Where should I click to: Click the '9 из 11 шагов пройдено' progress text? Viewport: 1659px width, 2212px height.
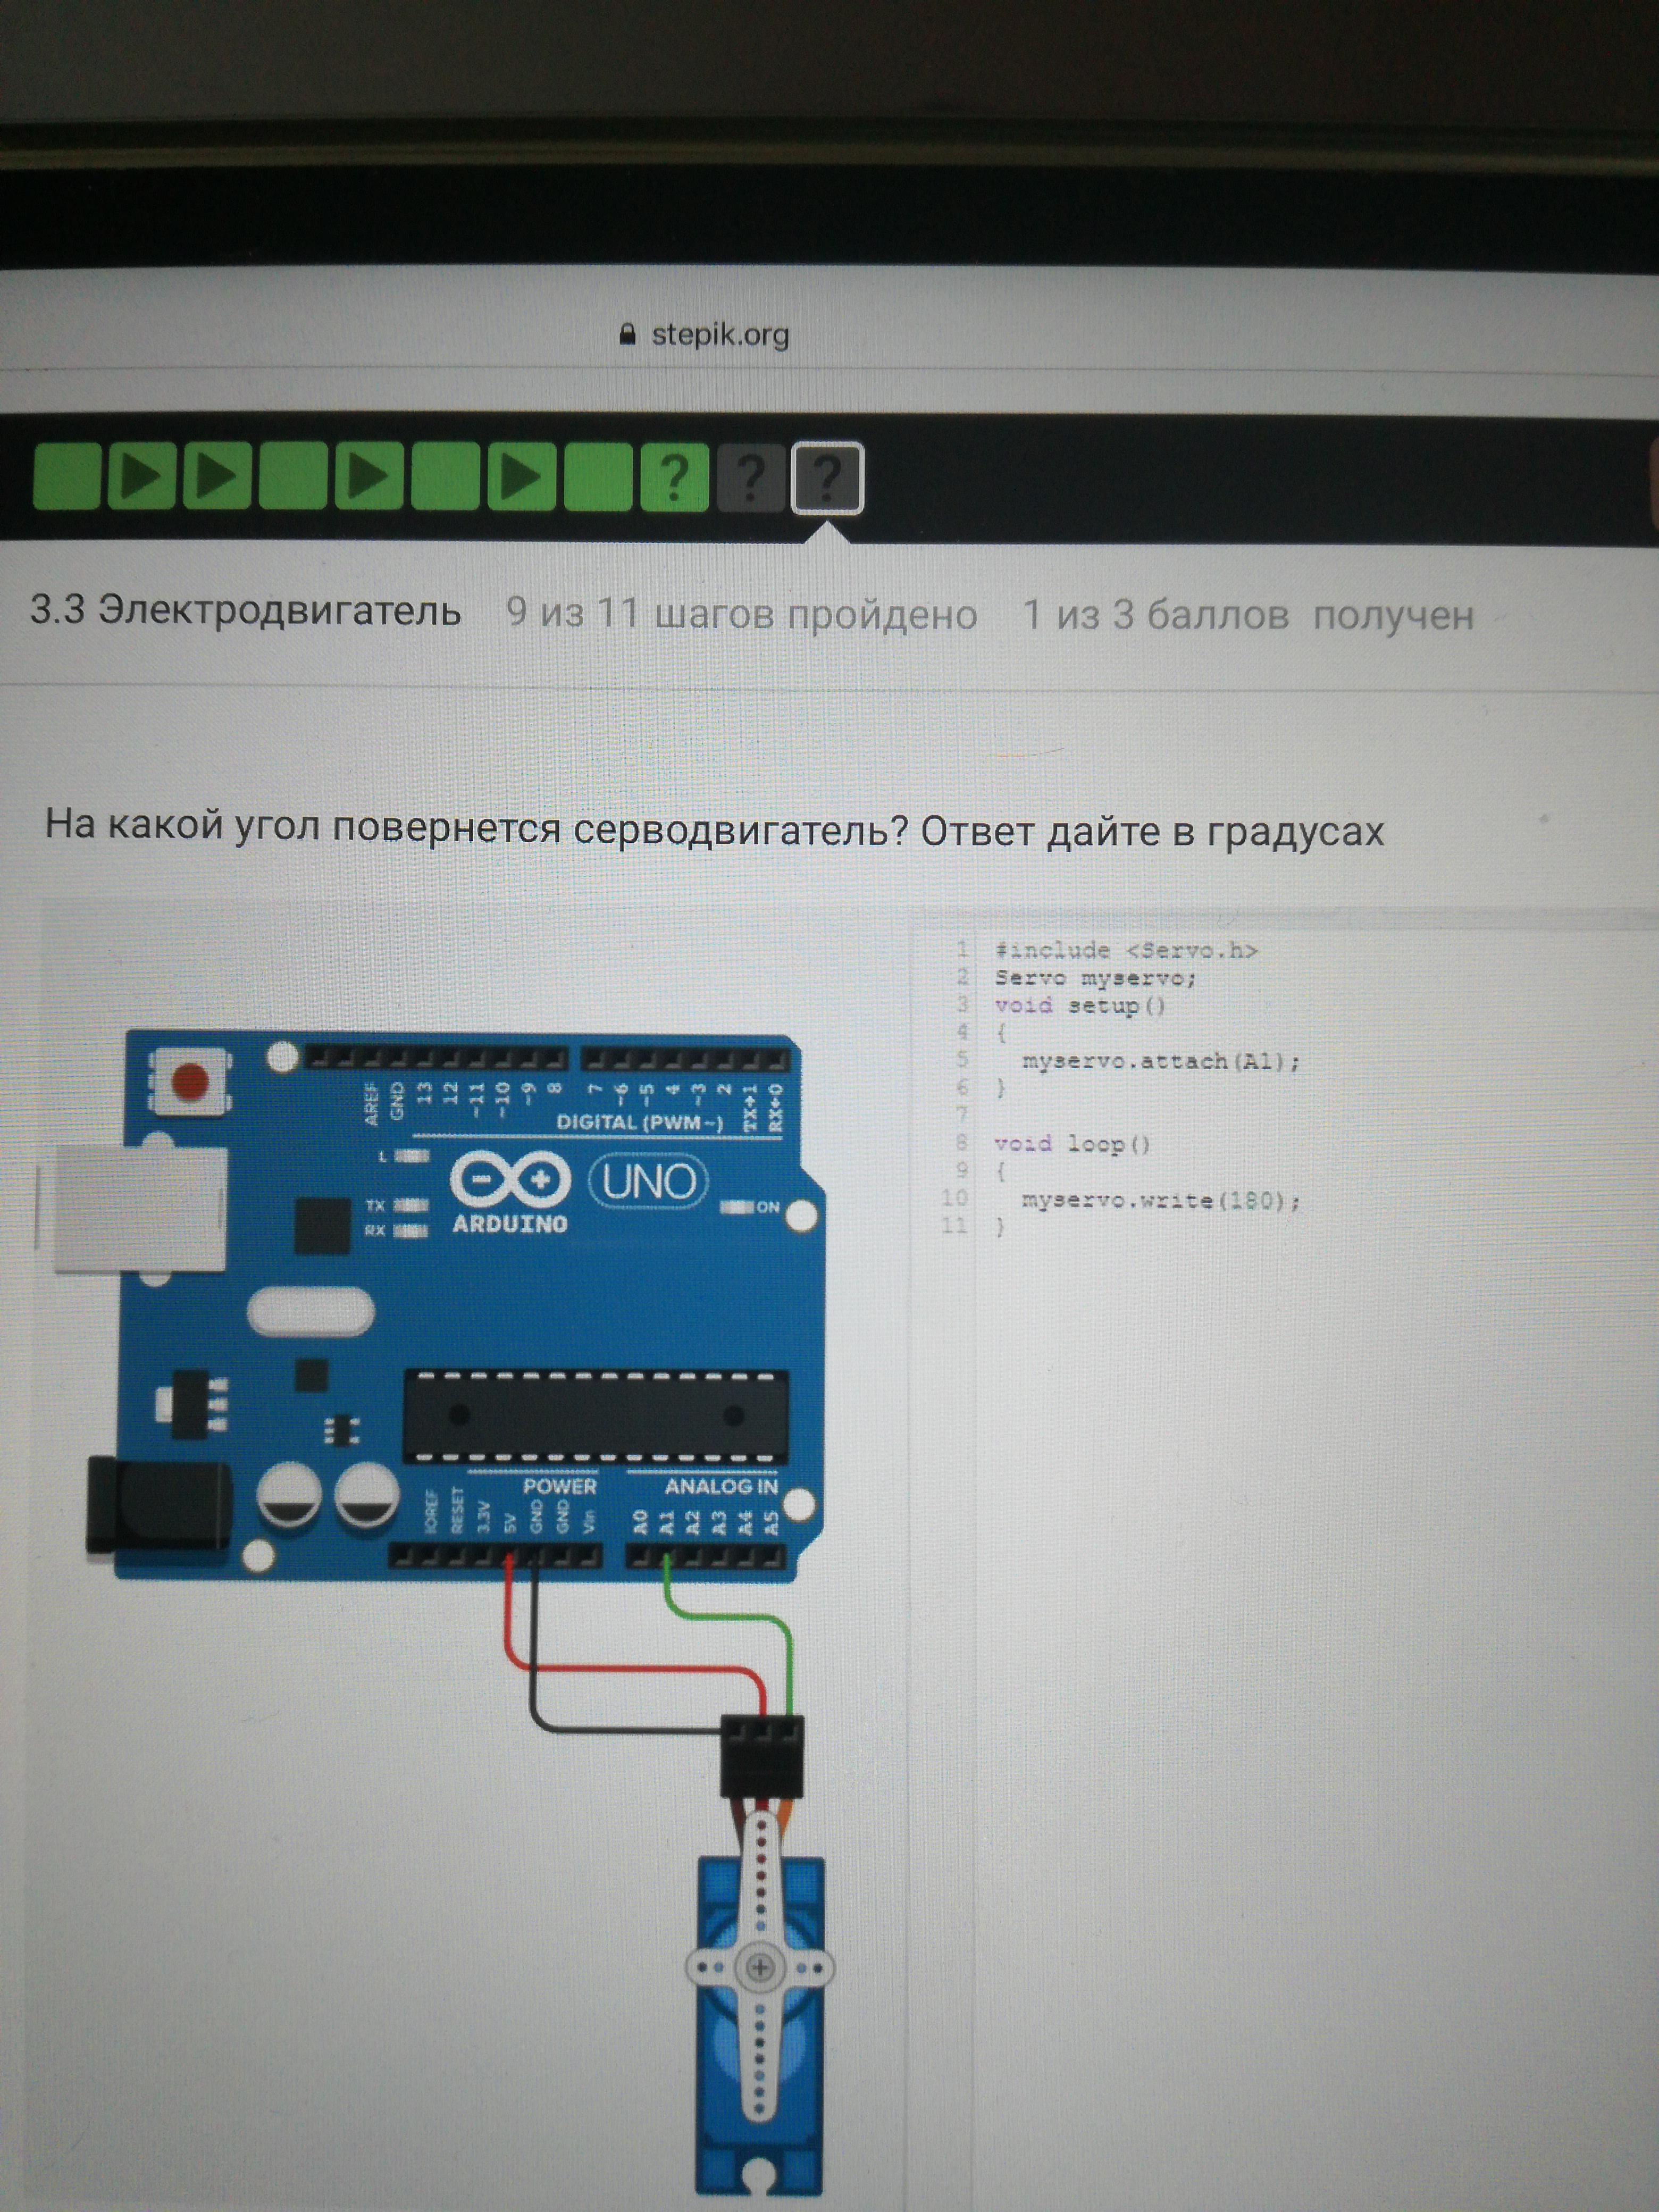[x=741, y=613]
